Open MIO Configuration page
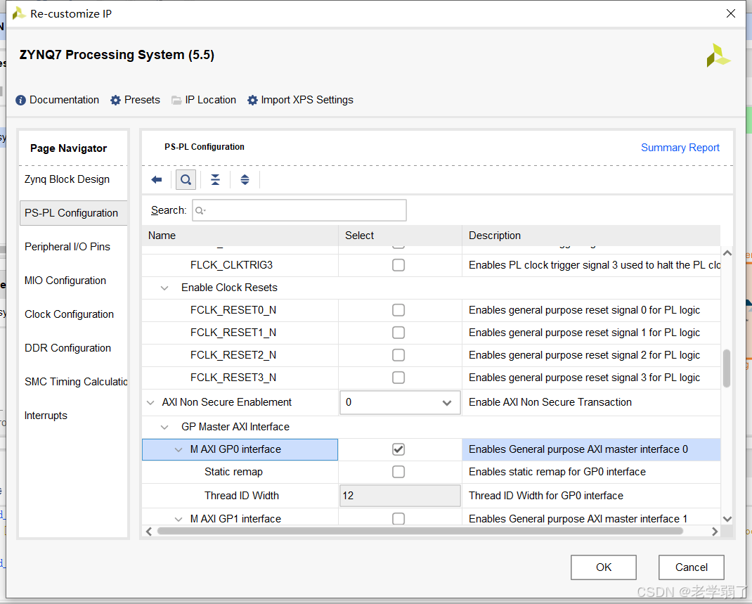 coord(65,281)
